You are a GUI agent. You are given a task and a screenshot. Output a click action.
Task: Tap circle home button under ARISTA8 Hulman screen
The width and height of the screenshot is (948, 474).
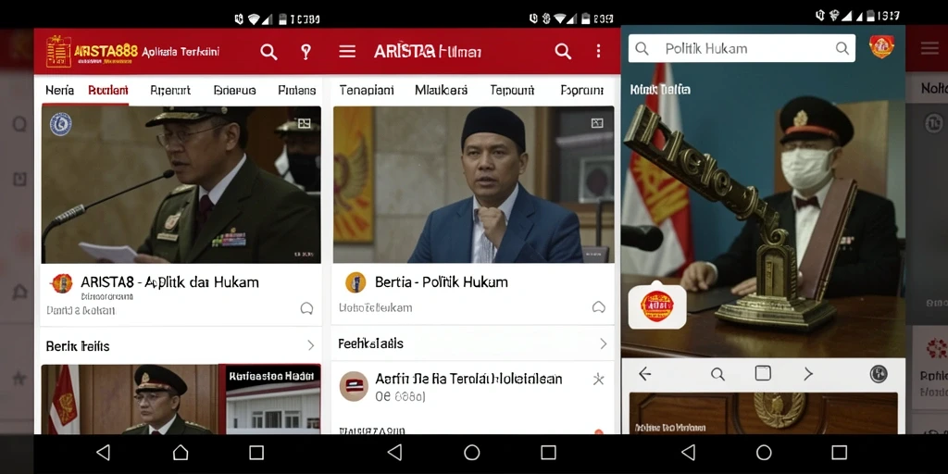click(471, 452)
